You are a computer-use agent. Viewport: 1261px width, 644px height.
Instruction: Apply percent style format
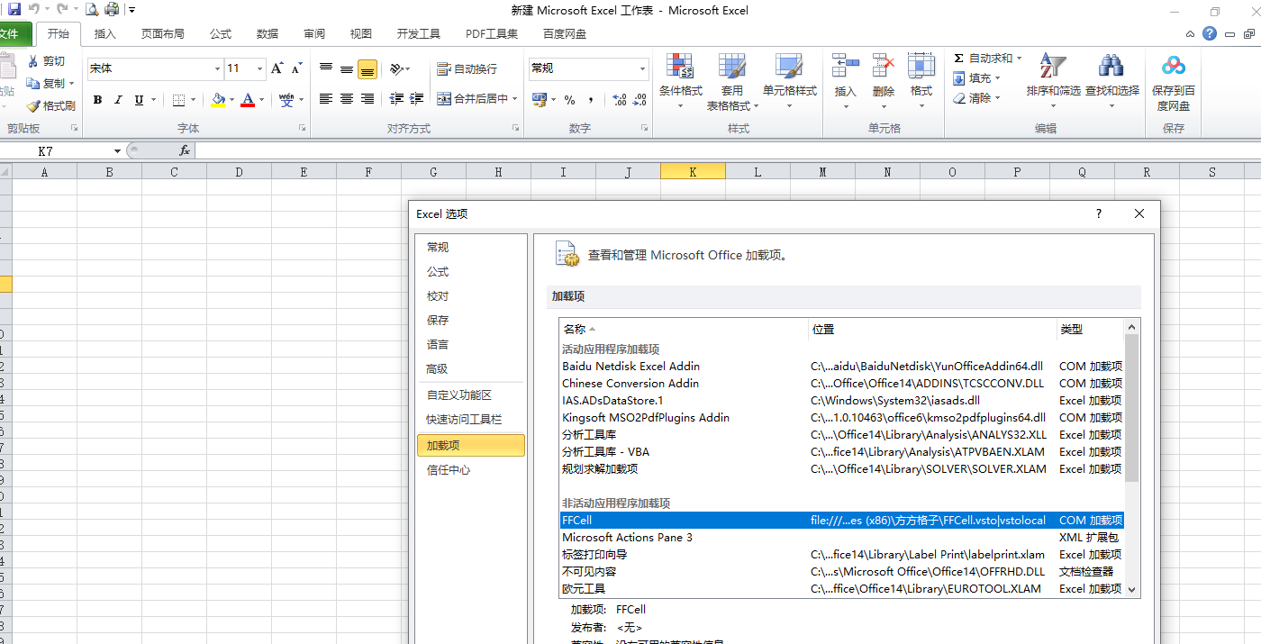click(569, 100)
